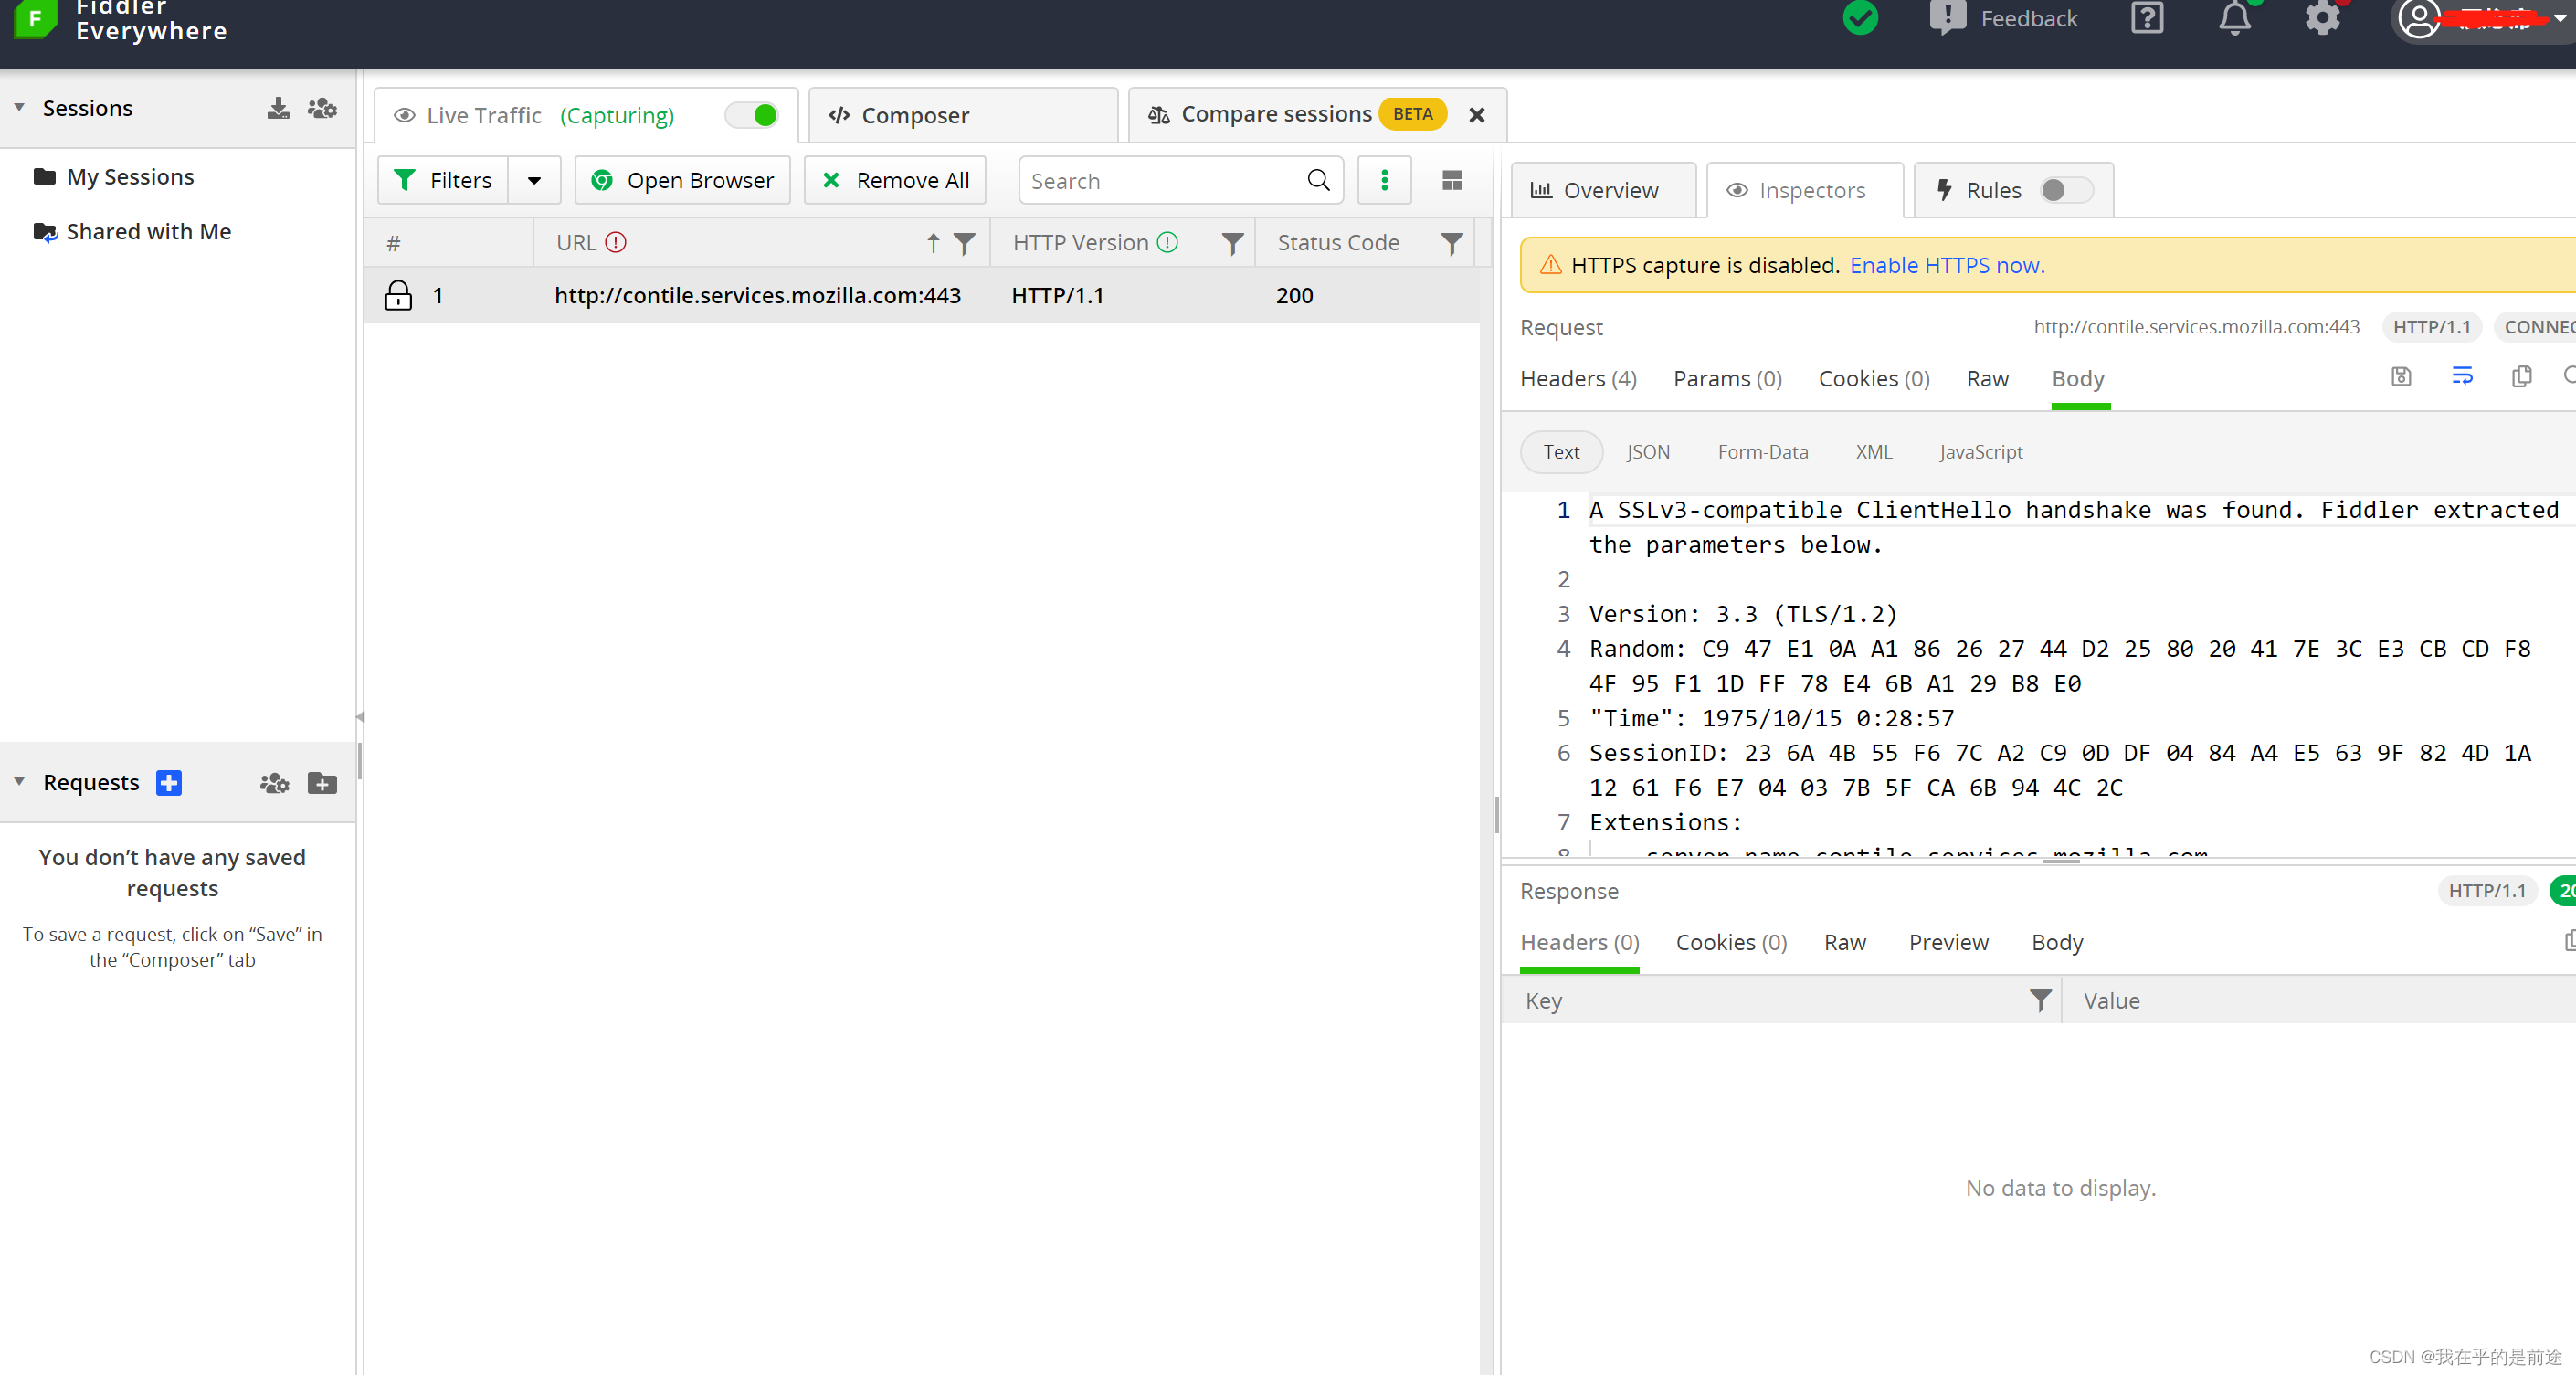Open the Settings gear
2576x1375 pixels.
[2323, 19]
